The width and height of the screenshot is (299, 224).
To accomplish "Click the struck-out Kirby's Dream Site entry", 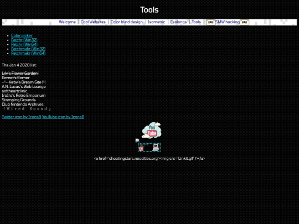I will [x=24, y=82].
